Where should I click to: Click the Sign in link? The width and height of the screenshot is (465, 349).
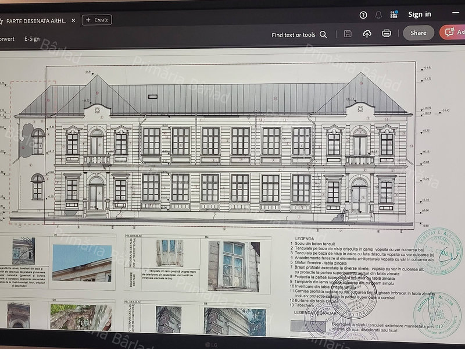(x=420, y=15)
